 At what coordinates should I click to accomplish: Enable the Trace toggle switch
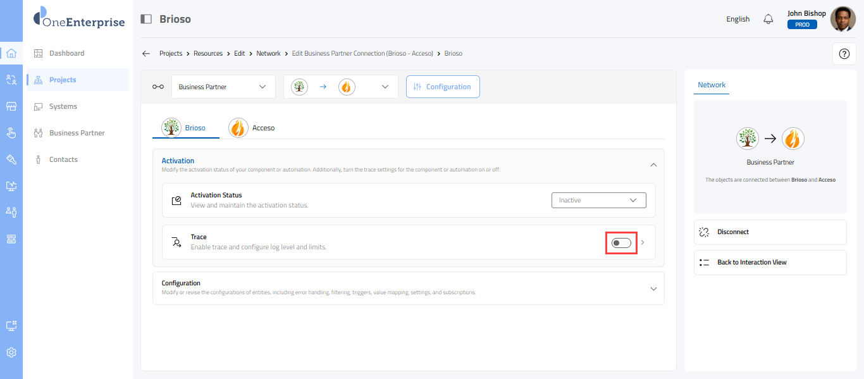point(621,242)
